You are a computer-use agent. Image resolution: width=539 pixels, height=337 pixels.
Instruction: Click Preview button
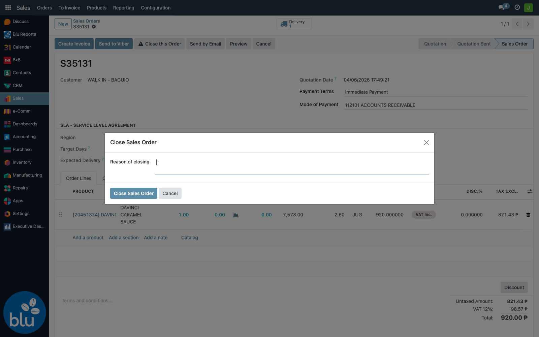tap(239, 44)
